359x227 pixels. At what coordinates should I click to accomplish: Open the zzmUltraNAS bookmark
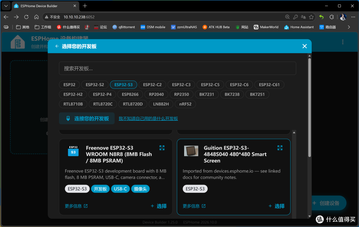point(184,27)
